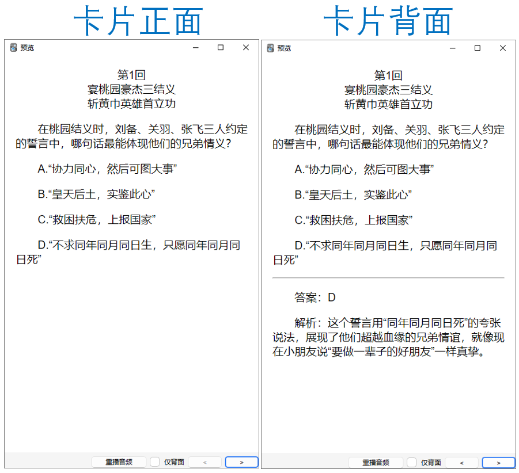Go to next card in left window

(241, 462)
